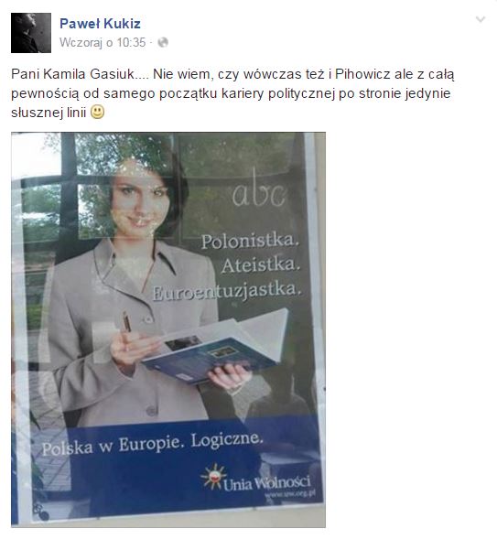Click the open book in the photo
This screenshot has height=539, width=497.
coord(215,346)
